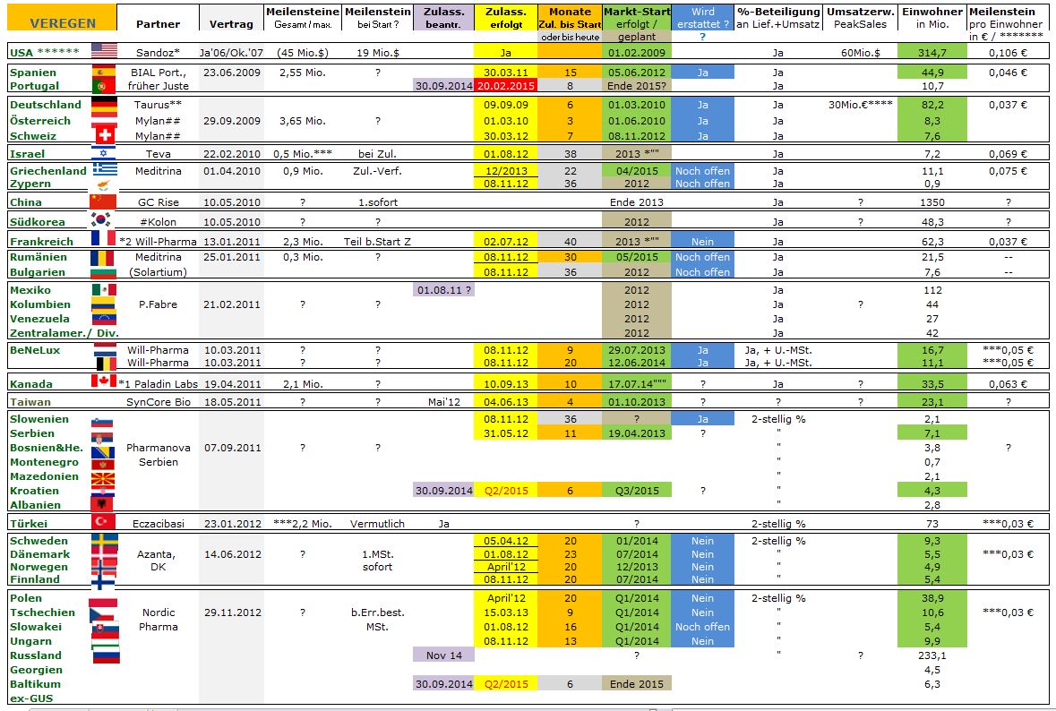This screenshot has width=1056, height=711.
Task: Select the Monate Zul. bis Start header
Action: pyautogui.click(x=570, y=18)
